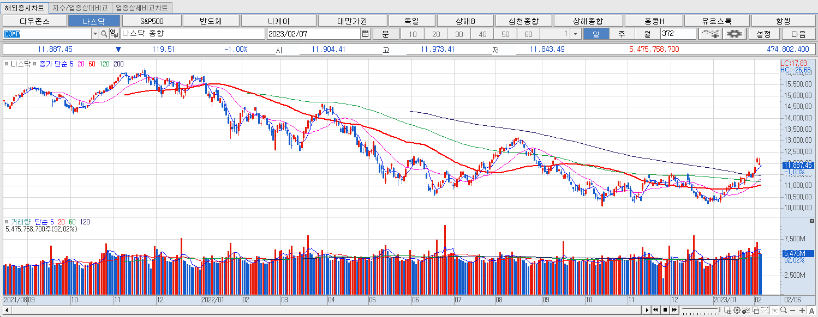Open the calendar date picker icon
The width and height of the screenshot is (818, 317).
[x=365, y=34]
